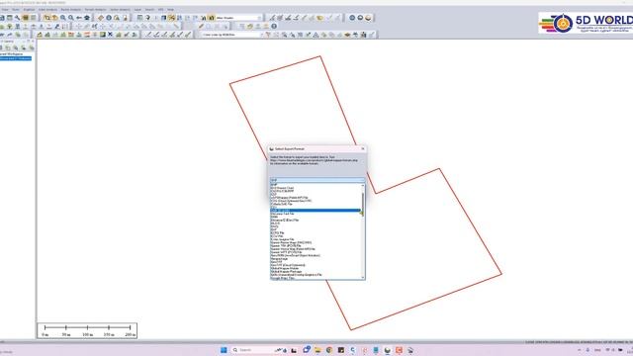Click the blue info circle in second toolbar row
633x356 pixels.
point(274,27)
